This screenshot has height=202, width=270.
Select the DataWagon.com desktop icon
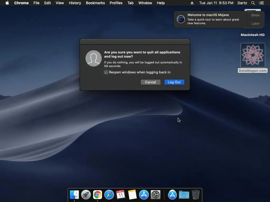coord(253,58)
